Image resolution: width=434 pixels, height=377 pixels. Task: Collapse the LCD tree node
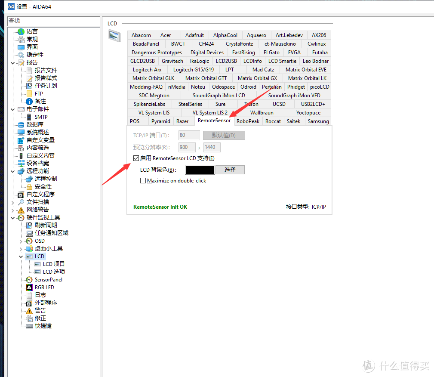tap(21, 256)
